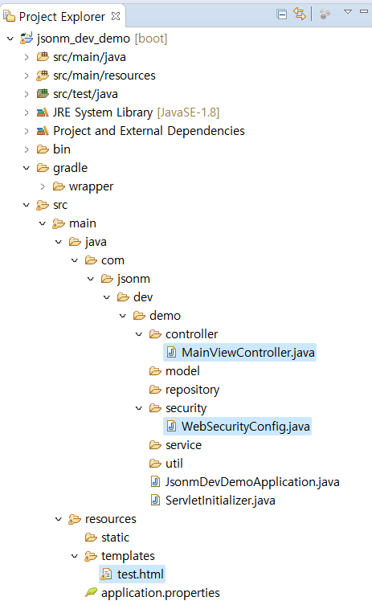This screenshot has width=372, height=605.
Task: Click the wrapper folder icon
Action: click(x=59, y=186)
